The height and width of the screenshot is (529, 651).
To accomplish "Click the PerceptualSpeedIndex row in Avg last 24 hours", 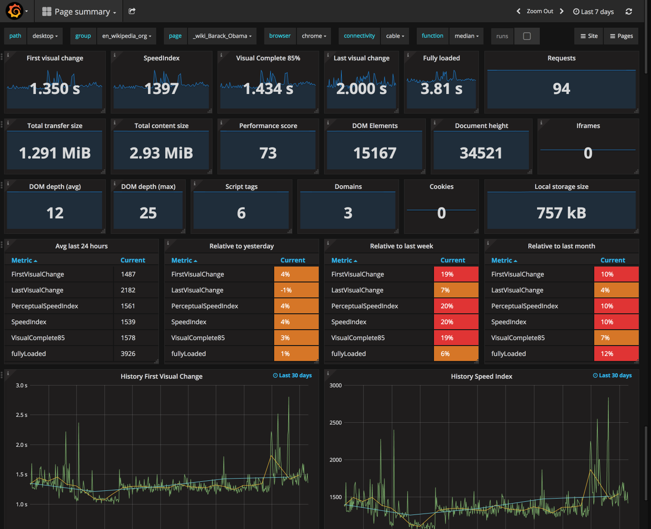I will click(82, 306).
